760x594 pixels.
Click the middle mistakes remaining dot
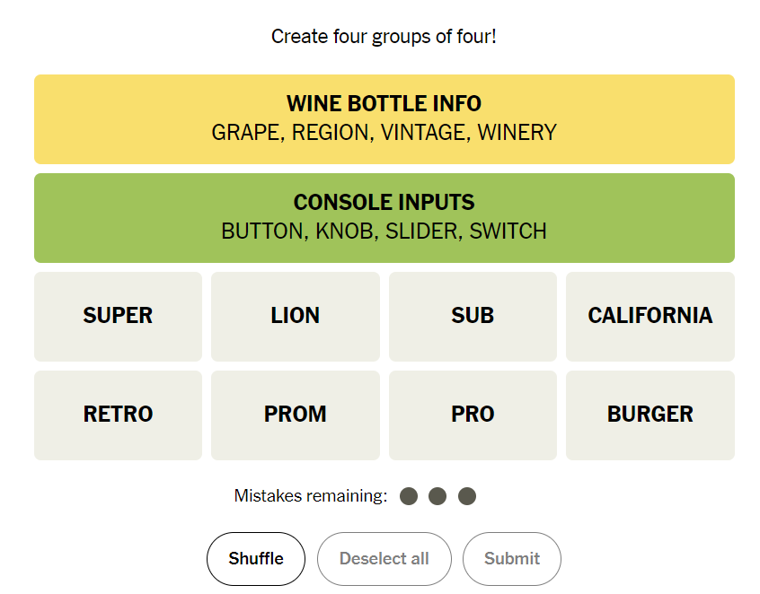click(x=437, y=496)
